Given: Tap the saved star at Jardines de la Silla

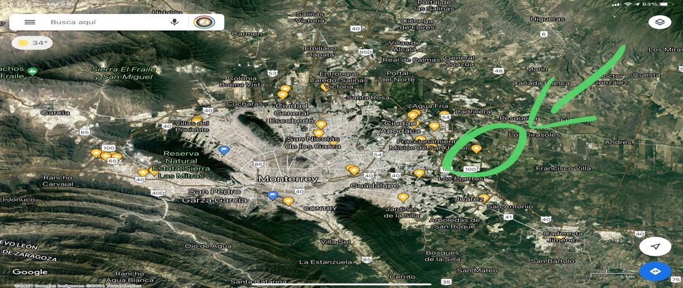Looking at the screenshot, I should click(x=404, y=198).
